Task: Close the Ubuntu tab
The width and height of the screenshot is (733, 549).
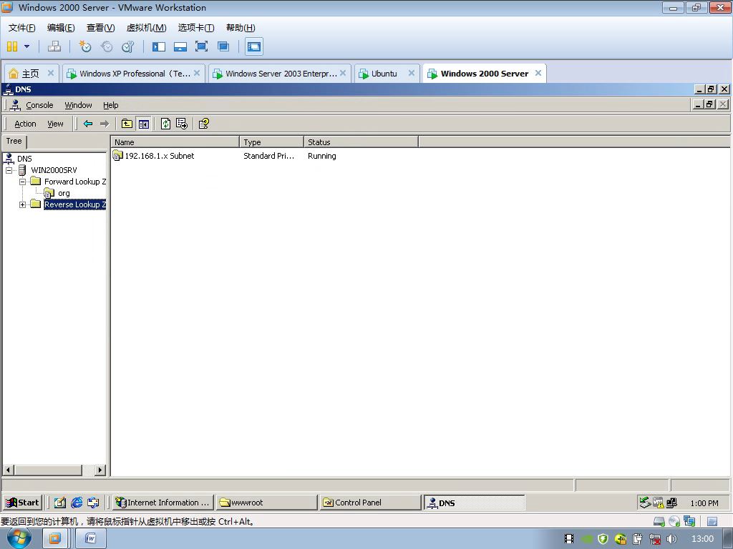Action: [x=412, y=73]
